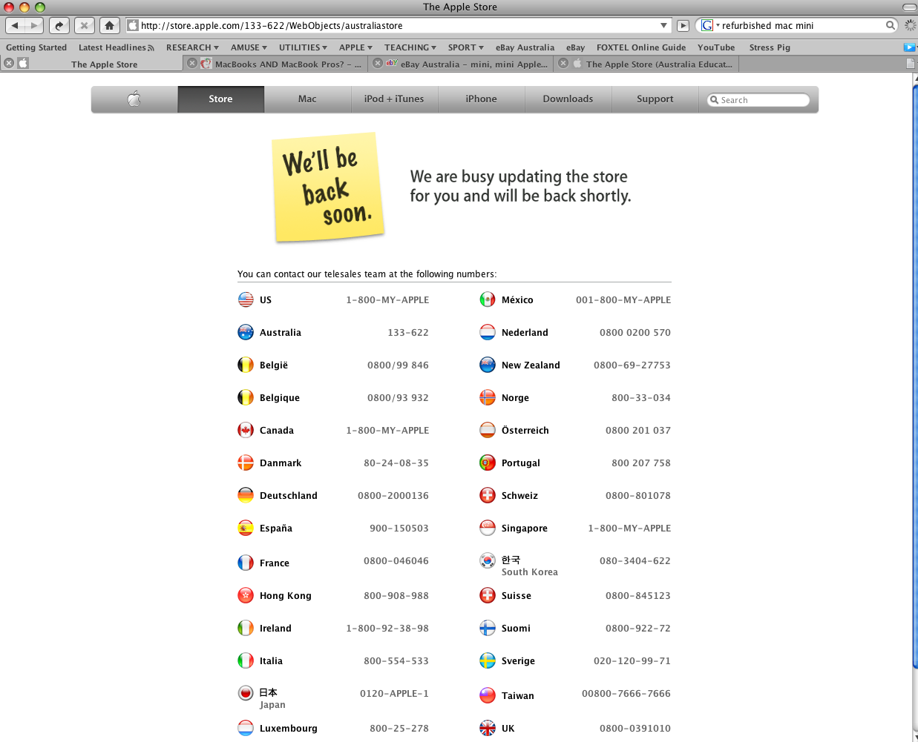Click the New Zealand flag icon
Screen dimensions: 918x742
click(x=488, y=365)
